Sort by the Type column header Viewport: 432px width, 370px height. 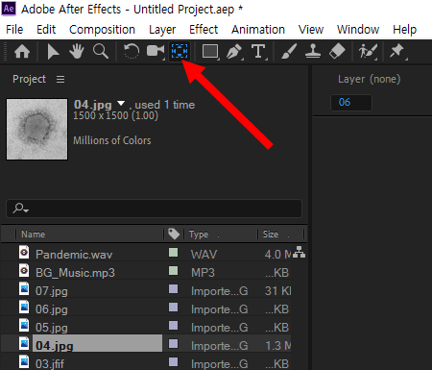pyautogui.click(x=199, y=234)
